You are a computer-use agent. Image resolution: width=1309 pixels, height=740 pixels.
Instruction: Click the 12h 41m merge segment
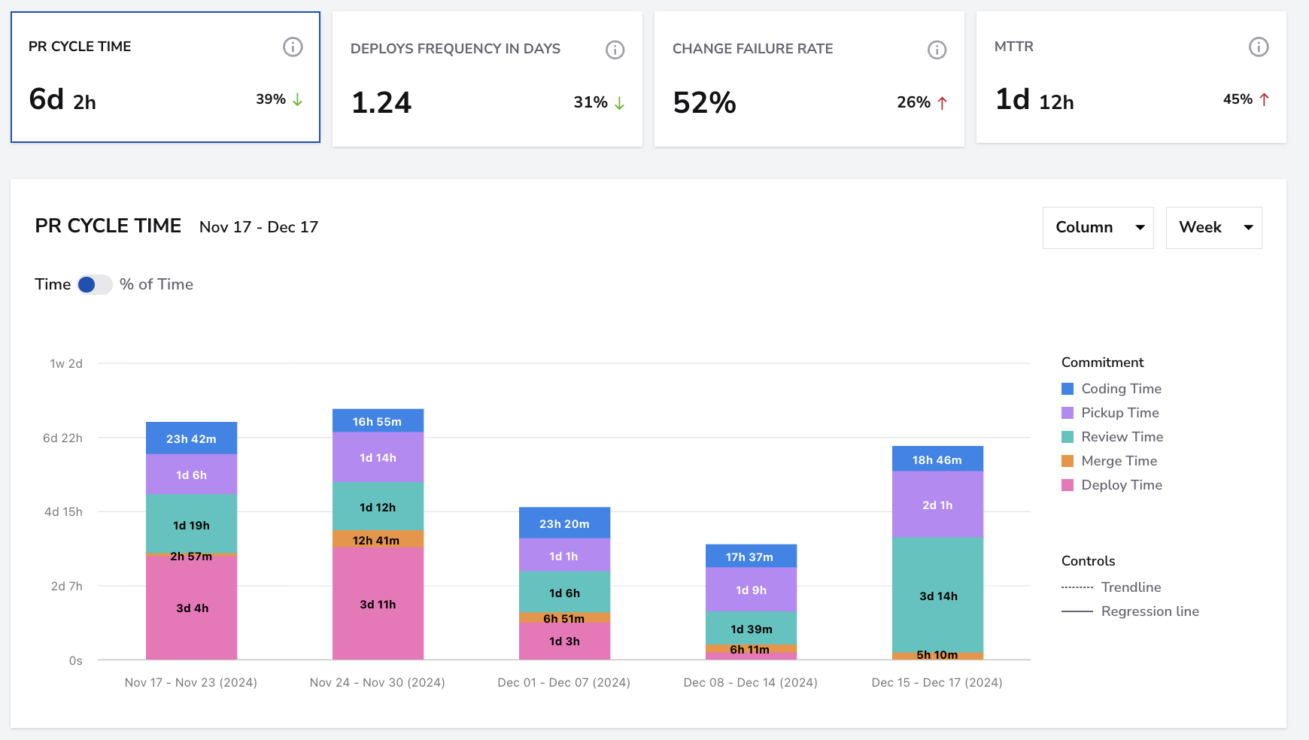click(378, 539)
